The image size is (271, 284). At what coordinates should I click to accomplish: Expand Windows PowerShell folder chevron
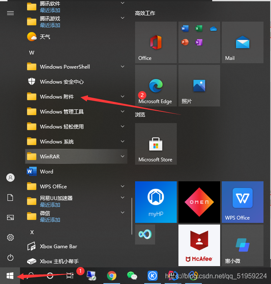tap(123, 67)
